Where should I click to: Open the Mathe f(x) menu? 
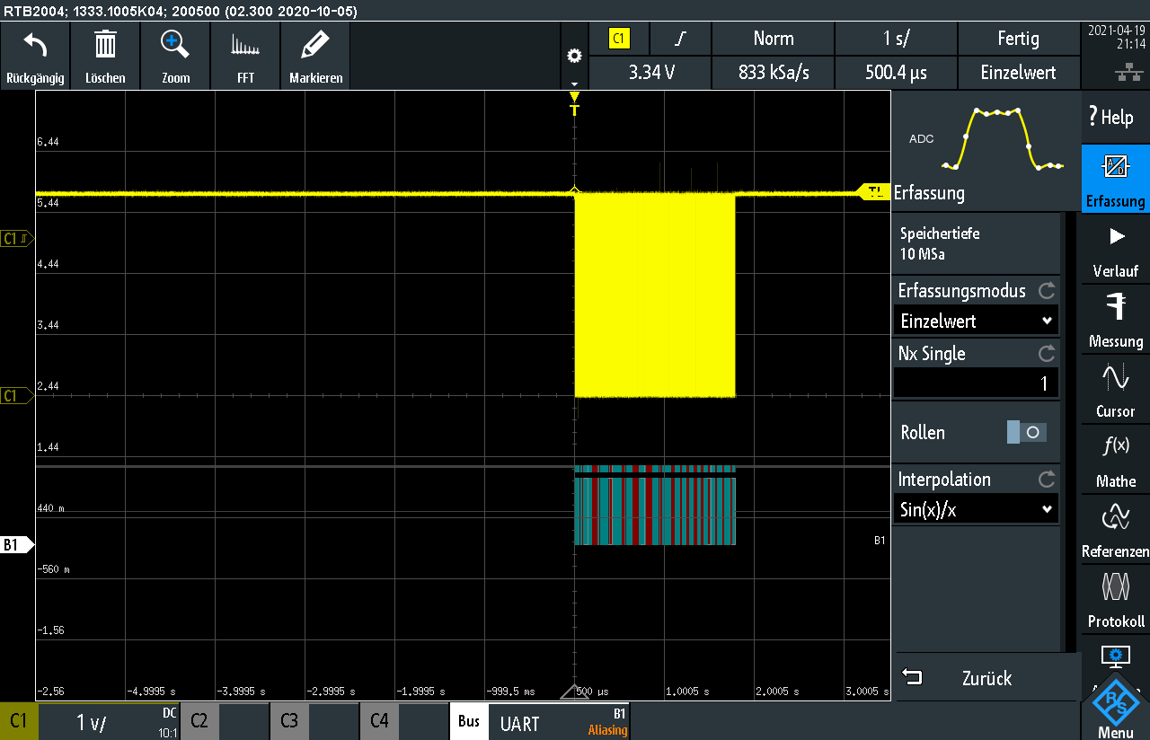click(1115, 461)
